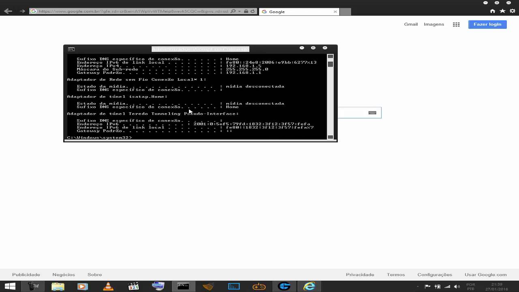This screenshot has height=292, width=519.
Task: Open the volume speaker tray icon
Action: coord(458,287)
